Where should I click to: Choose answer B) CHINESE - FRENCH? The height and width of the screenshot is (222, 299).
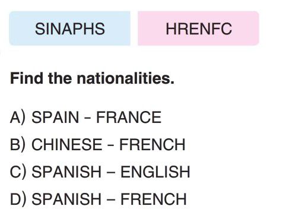pos(97,145)
